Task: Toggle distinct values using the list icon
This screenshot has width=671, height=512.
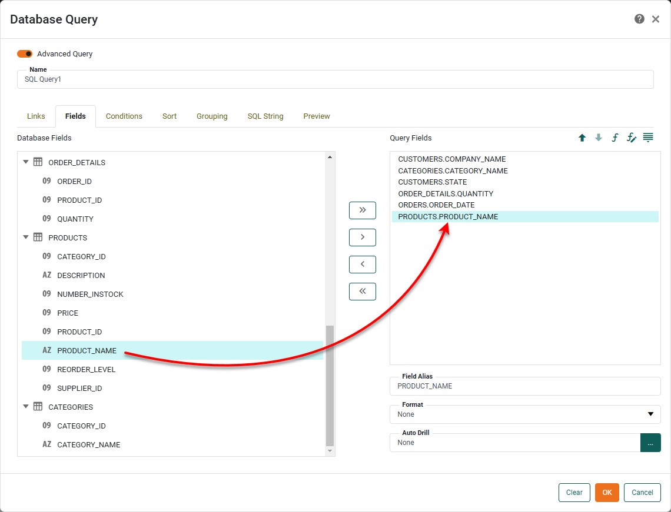Action: [648, 138]
